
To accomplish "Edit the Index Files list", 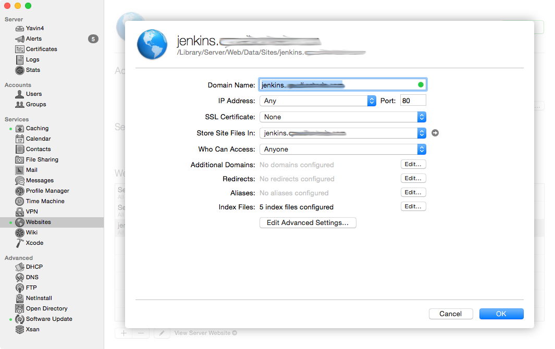I will [413, 206].
